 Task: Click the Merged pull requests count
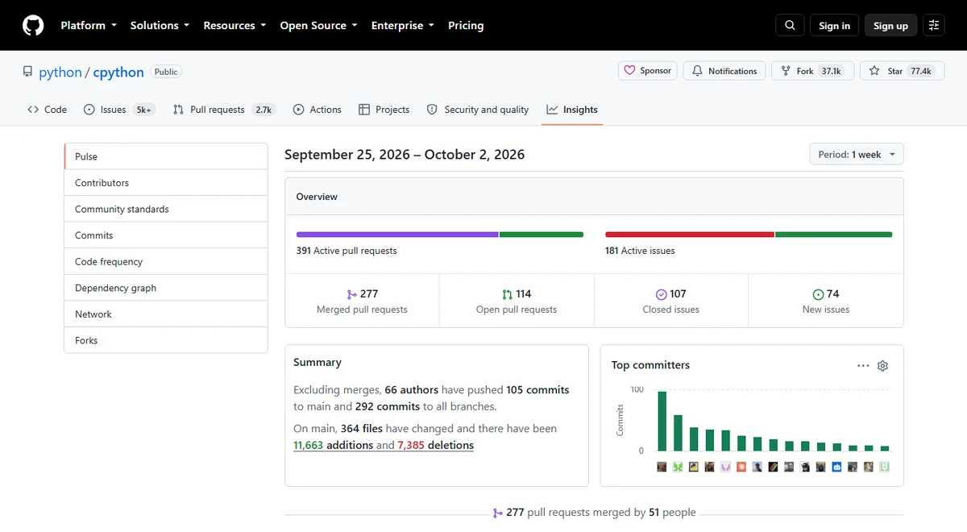[369, 294]
